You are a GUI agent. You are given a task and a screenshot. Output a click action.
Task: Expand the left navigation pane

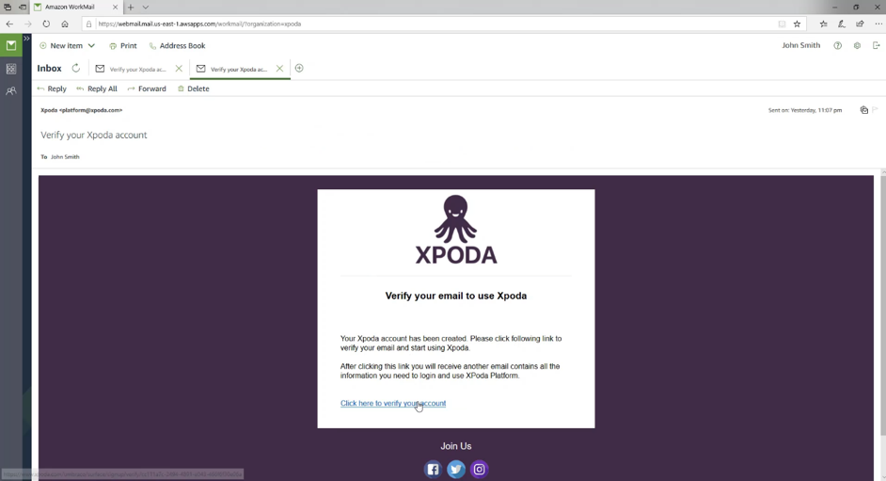[x=26, y=39]
